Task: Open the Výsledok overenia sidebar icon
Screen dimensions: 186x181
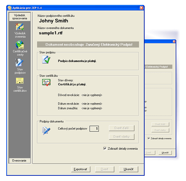Action: tap(20, 27)
